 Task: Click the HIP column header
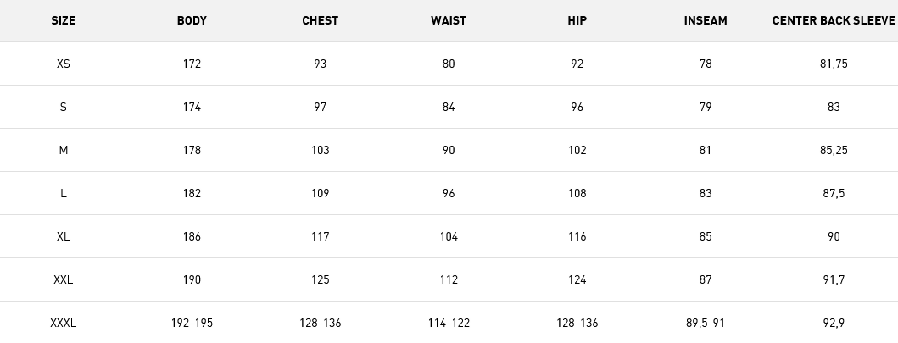pos(577,20)
